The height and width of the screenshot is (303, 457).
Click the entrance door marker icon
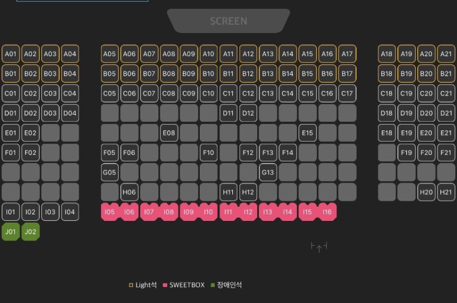[319, 247]
